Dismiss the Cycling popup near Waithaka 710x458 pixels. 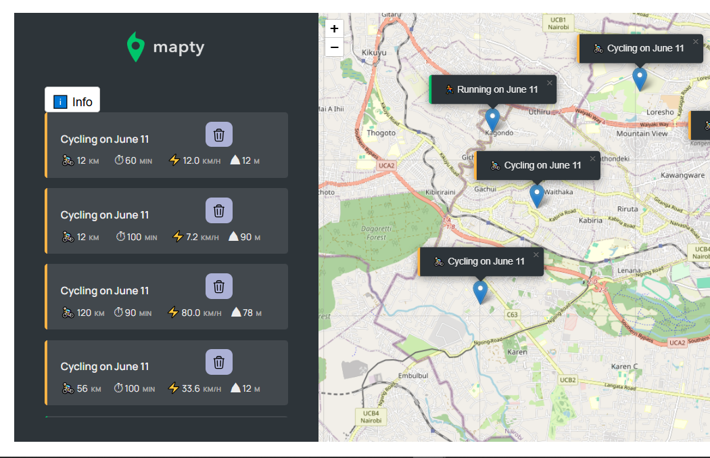click(x=592, y=159)
